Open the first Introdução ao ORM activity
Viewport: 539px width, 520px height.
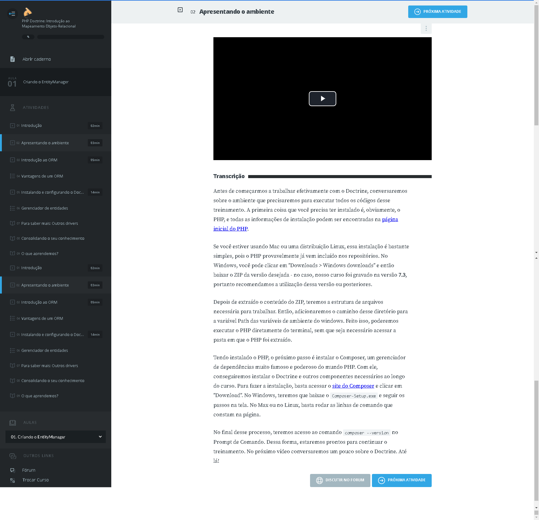pos(39,160)
